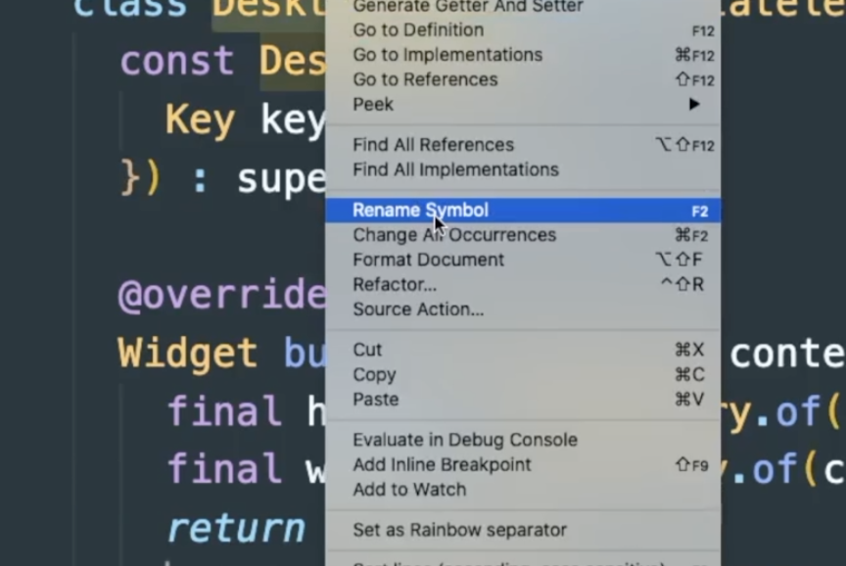Choose Cut from the menu

[522, 350]
